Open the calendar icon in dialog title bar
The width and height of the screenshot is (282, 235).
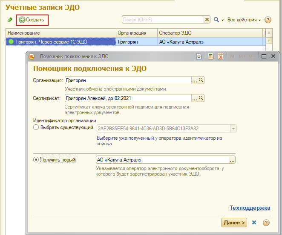[221, 57]
